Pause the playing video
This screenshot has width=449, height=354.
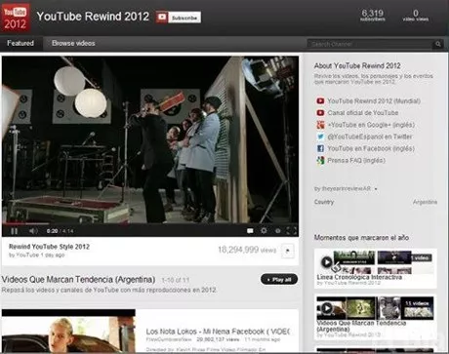pyautogui.click(x=15, y=231)
